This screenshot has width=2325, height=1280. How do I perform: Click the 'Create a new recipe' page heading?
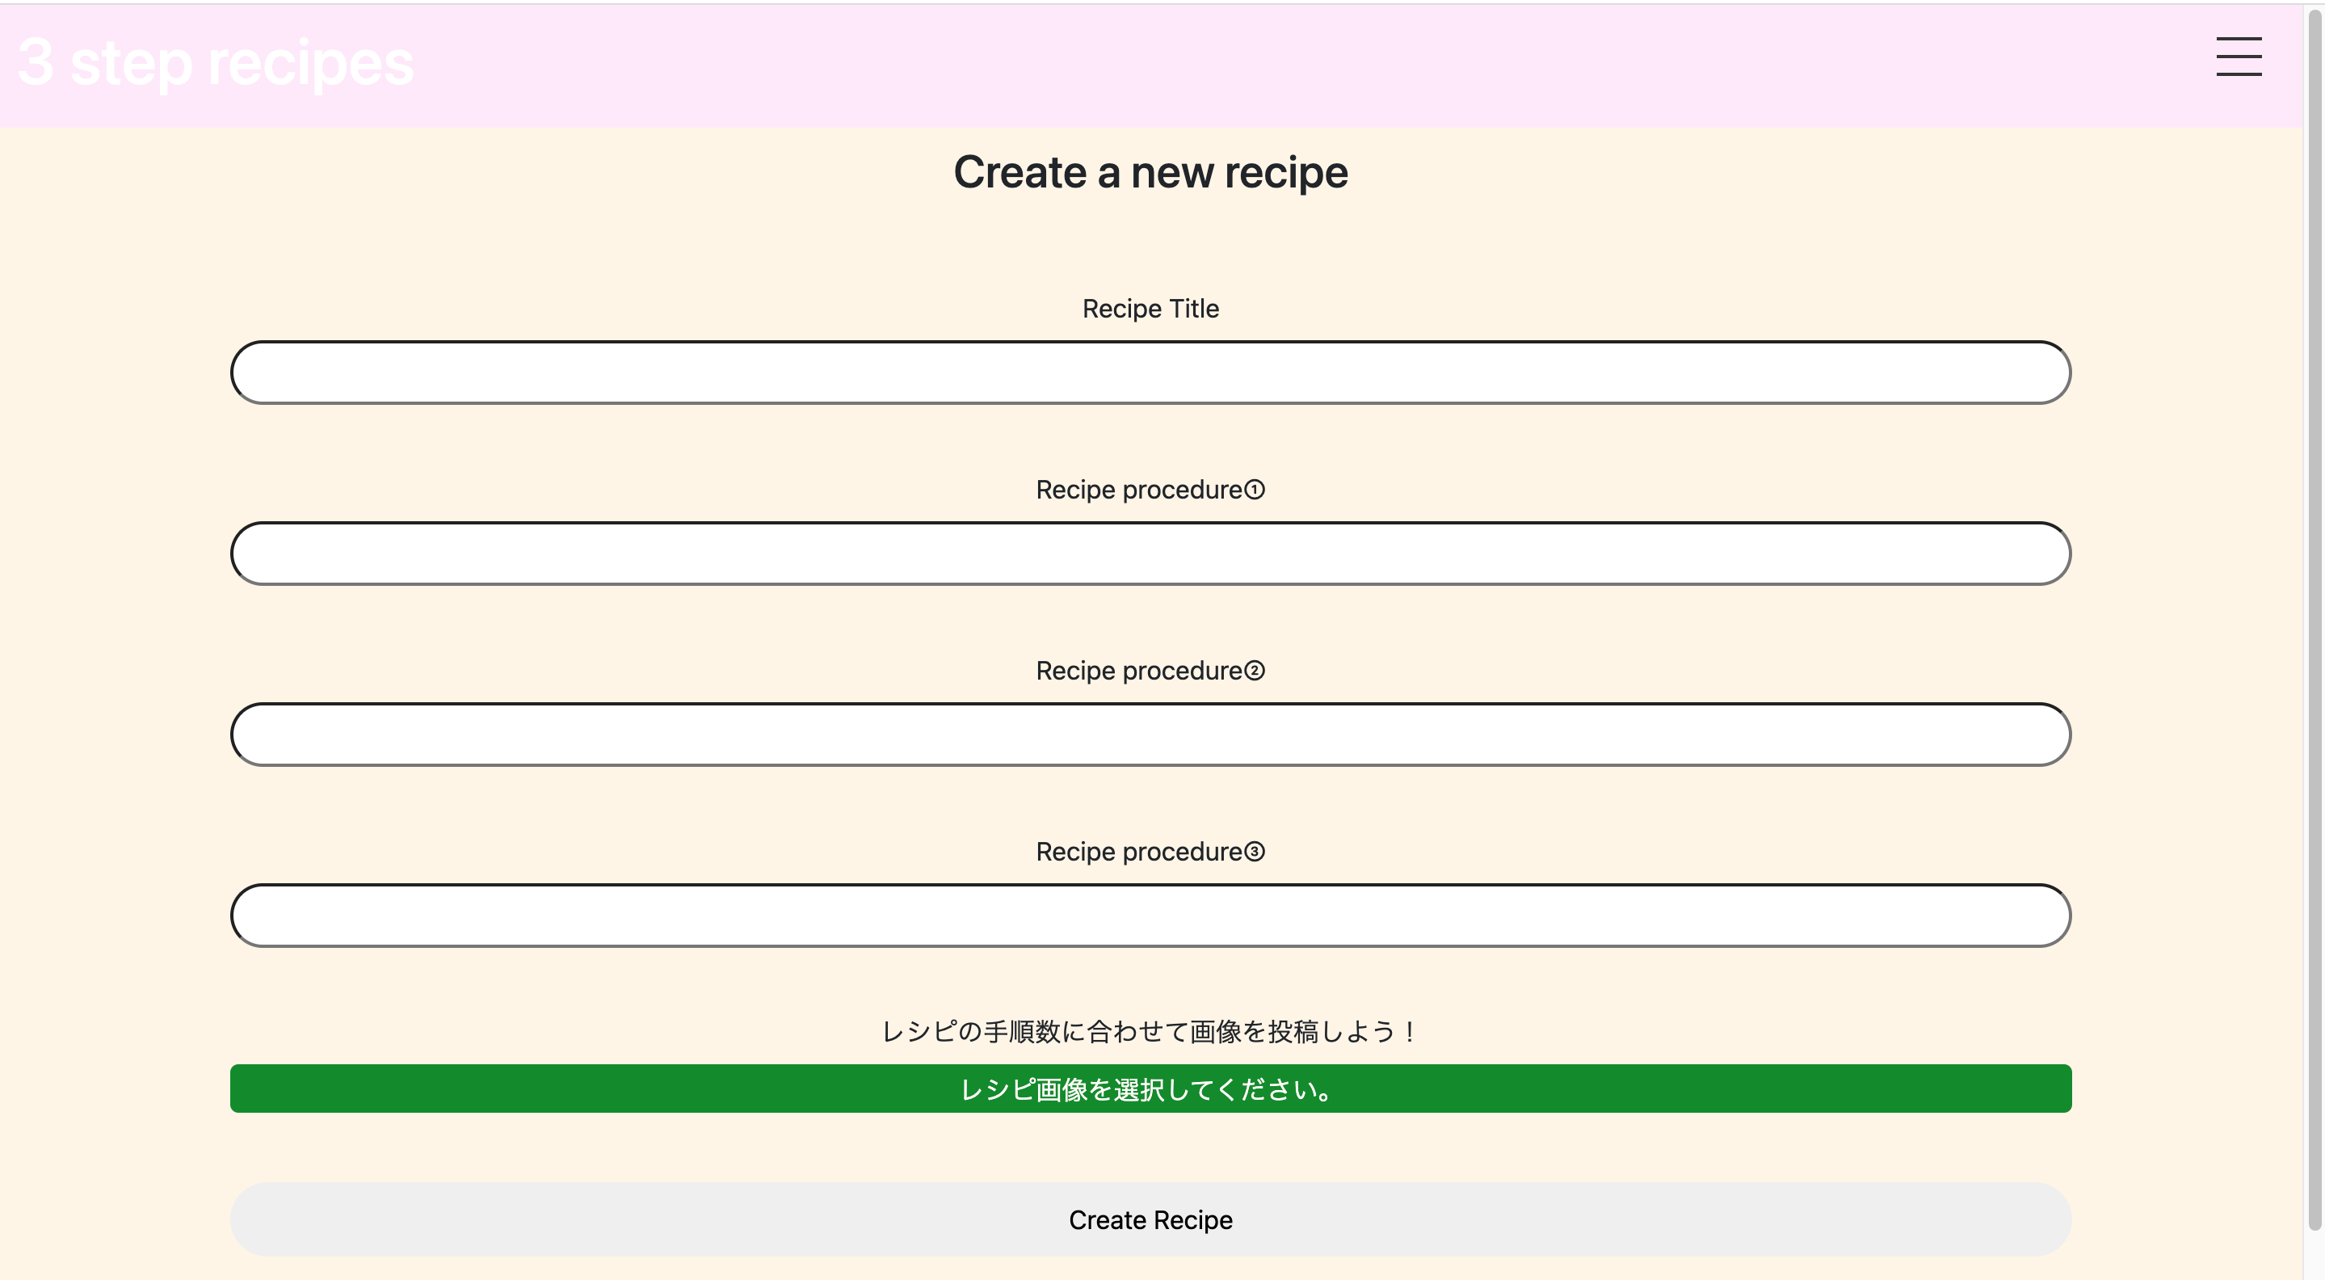pyautogui.click(x=1150, y=171)
